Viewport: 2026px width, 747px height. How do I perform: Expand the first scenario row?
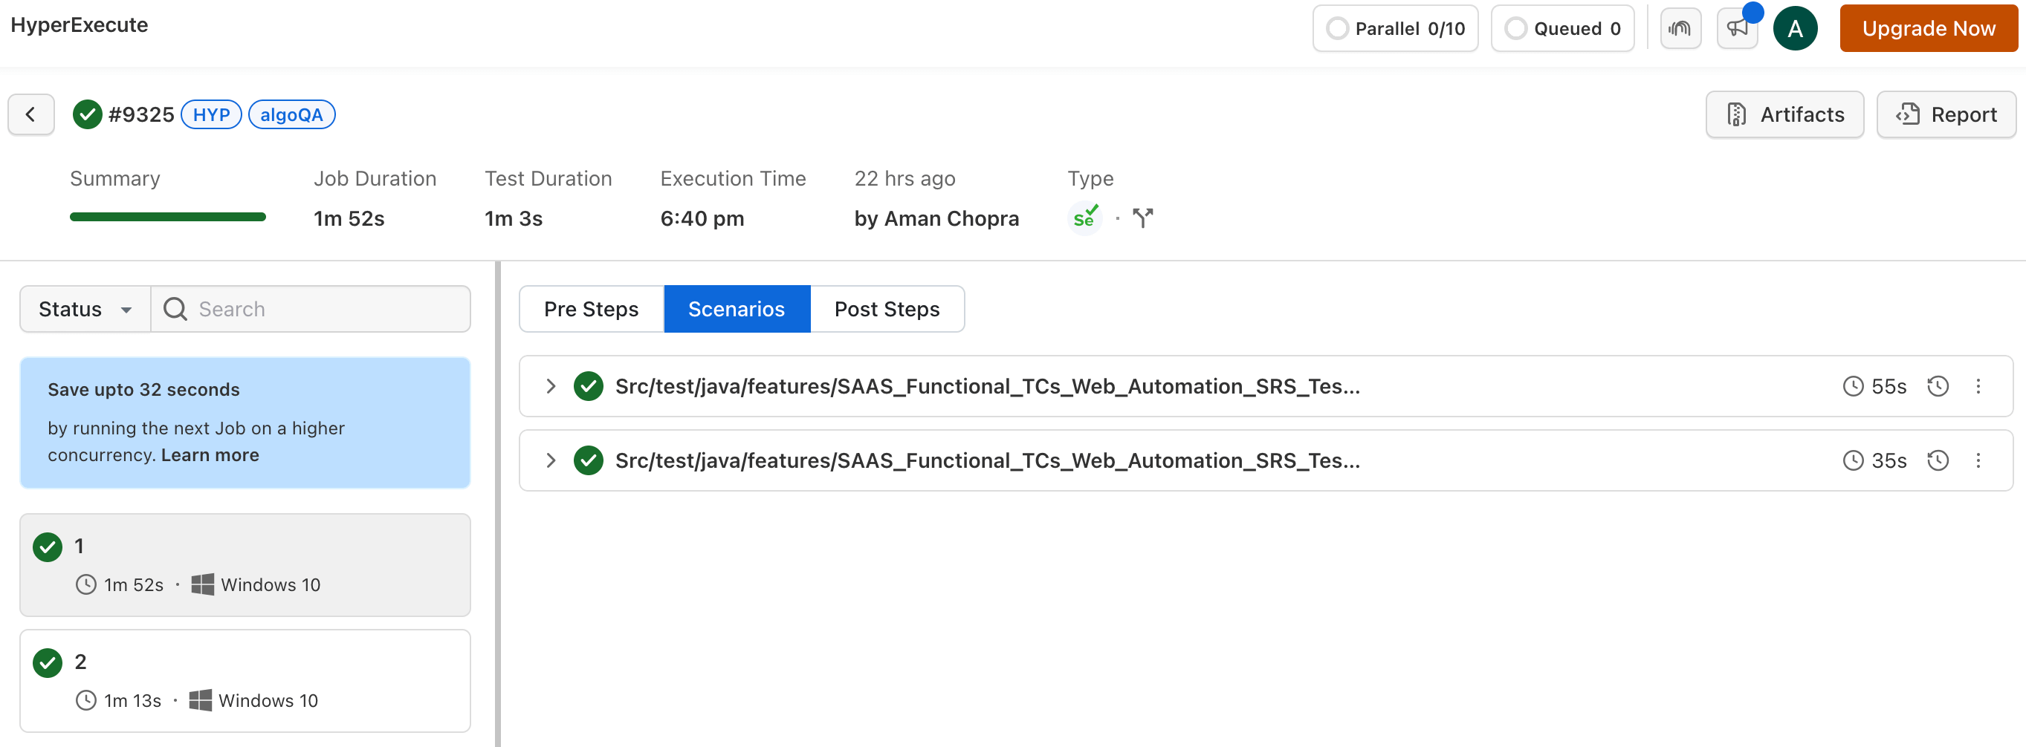tap(551, 386)
